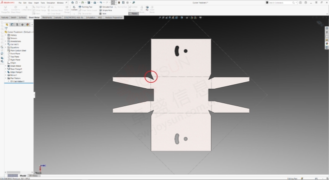Image resolution: width=329 pixels, height=180 pixels.
Task: Click the Print icon
Action: 95,2
